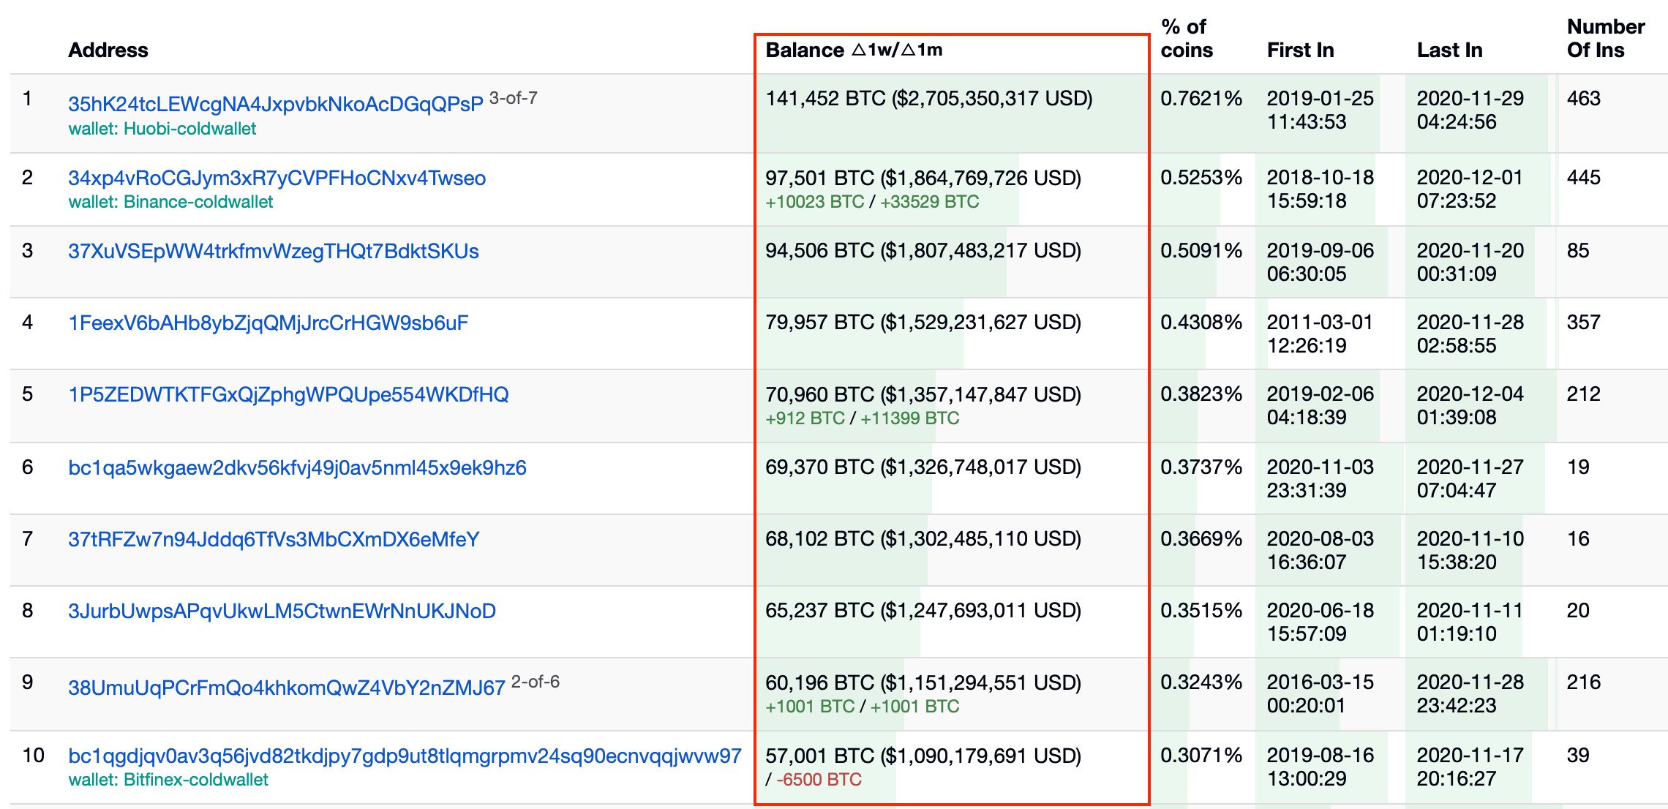Sort by Last In column header
This screenshot has height=809, width=1668.
pos(1449,50)
